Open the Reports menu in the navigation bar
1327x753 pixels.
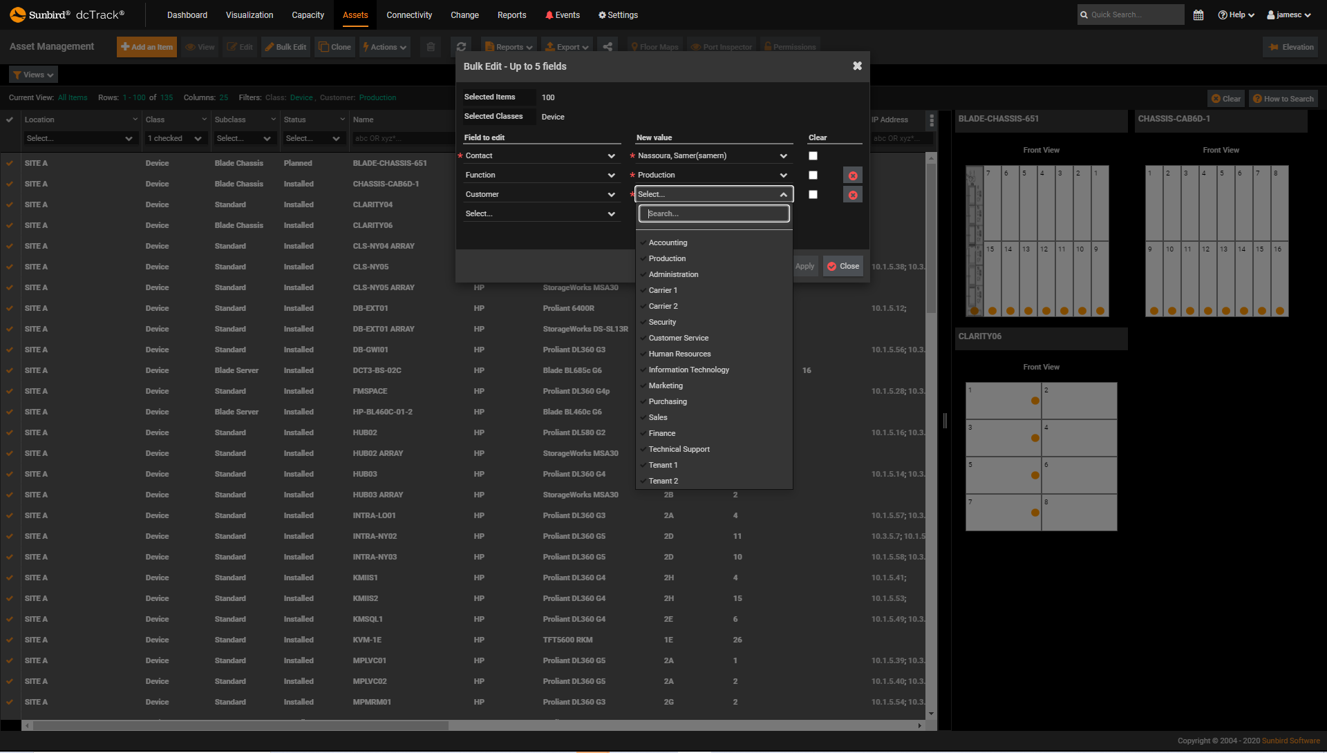(511, 15)
